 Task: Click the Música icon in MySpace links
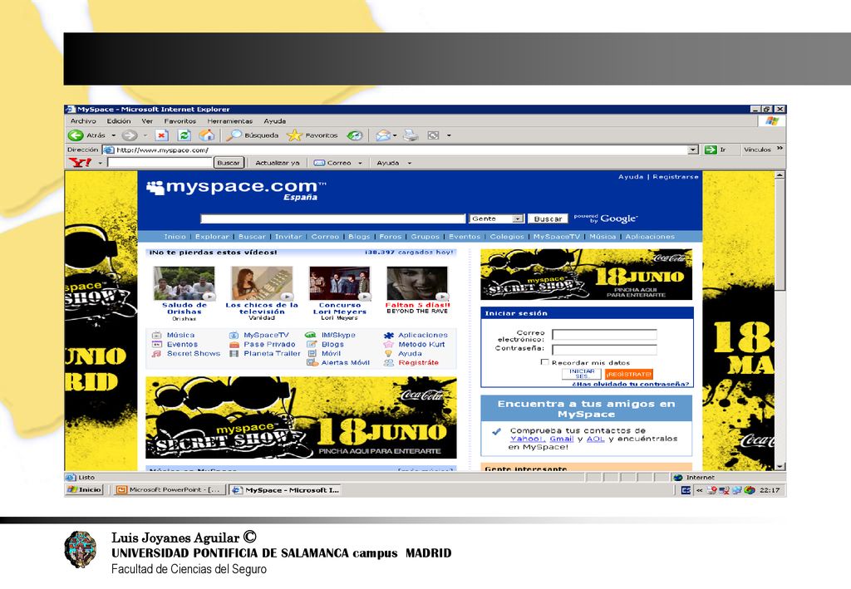157,335
